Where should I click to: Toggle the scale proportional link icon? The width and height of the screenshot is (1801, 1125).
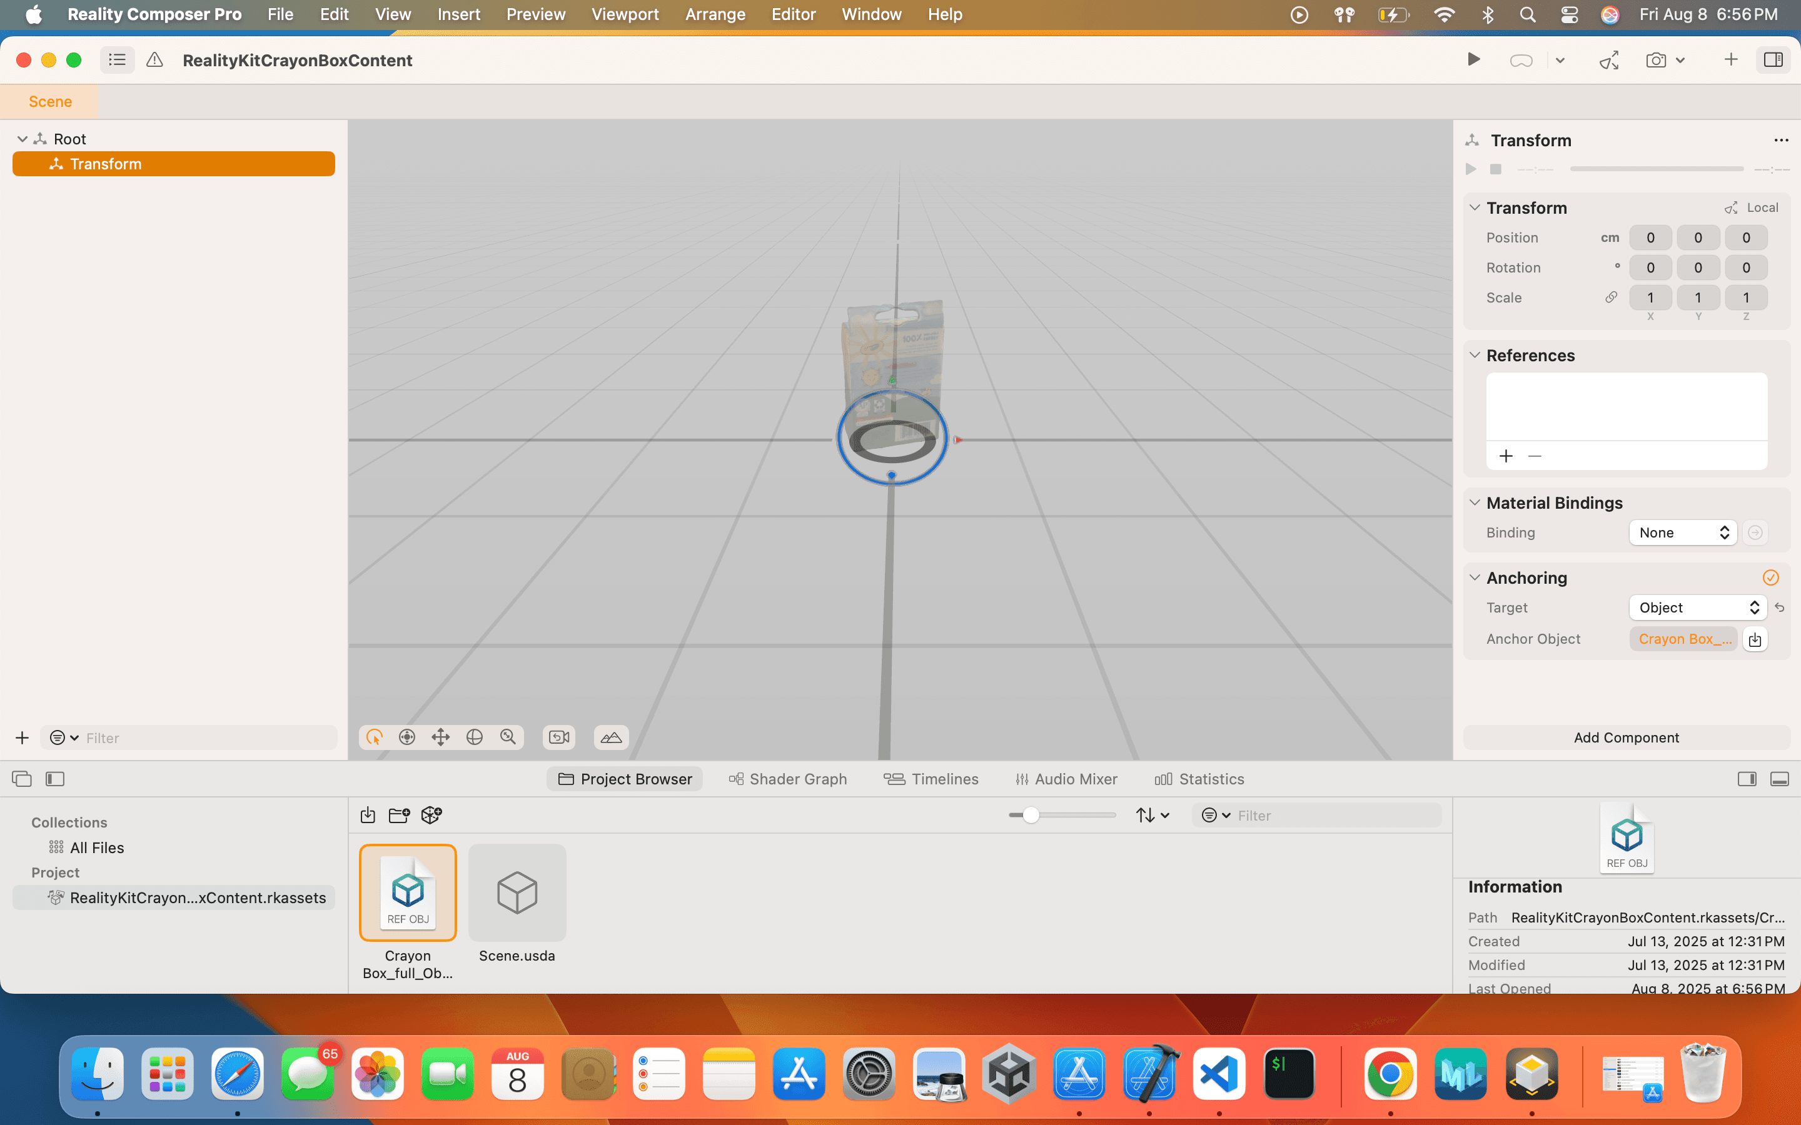tap(1610, 297)
